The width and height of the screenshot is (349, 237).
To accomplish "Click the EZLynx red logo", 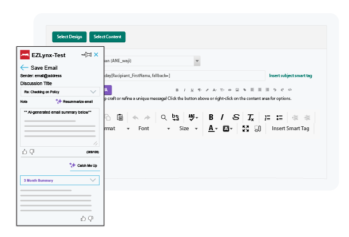I will (x=25, y=55).
